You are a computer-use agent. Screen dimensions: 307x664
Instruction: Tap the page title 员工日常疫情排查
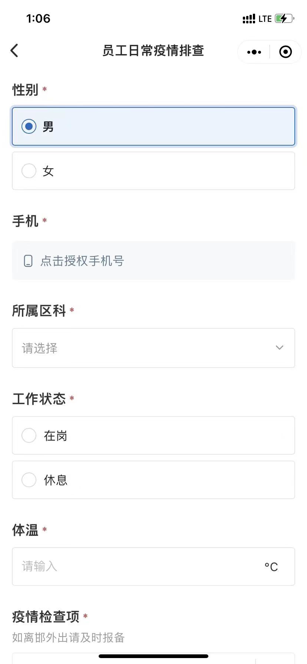point(153,51)
